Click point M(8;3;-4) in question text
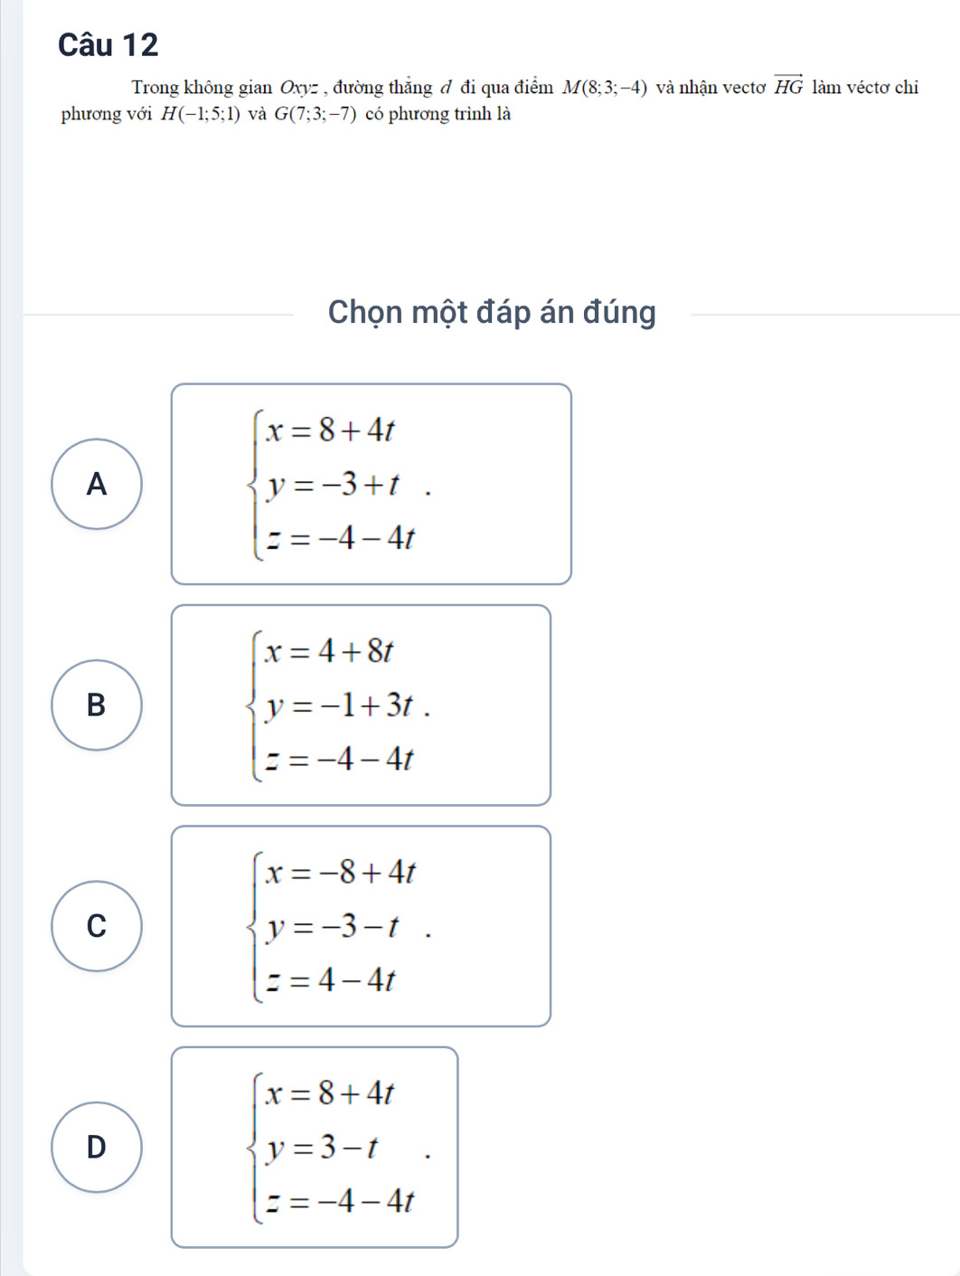 [604, 89]
